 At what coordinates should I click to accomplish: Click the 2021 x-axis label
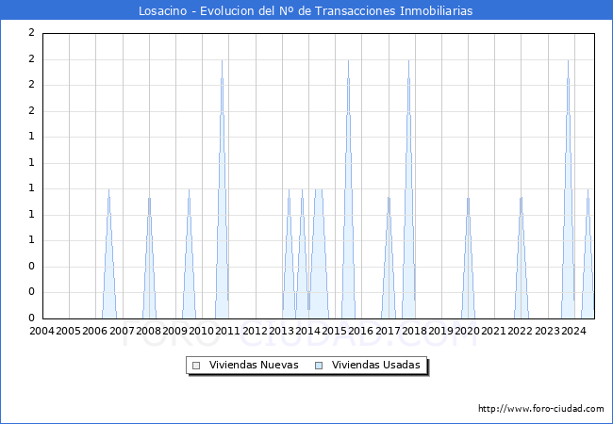click(x=493, y=331)
